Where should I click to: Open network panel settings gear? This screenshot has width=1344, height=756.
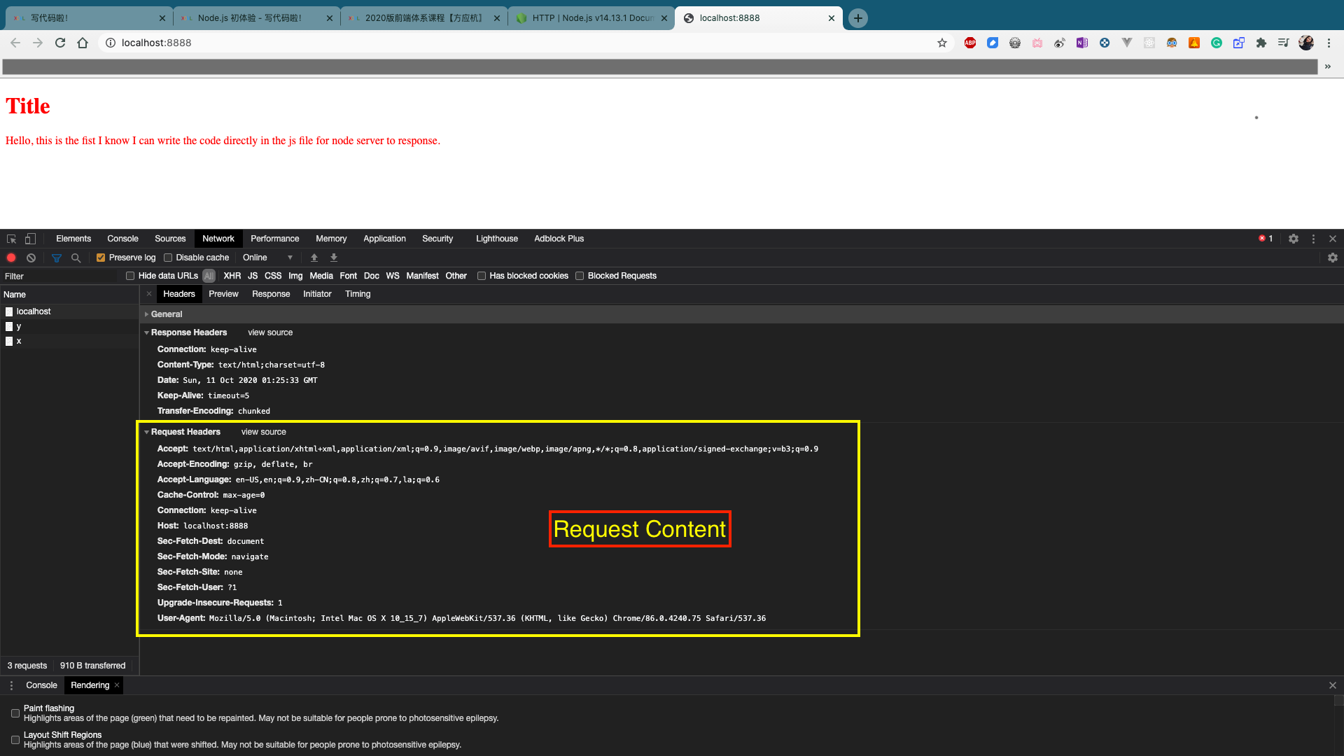[x=1333, y=258]
